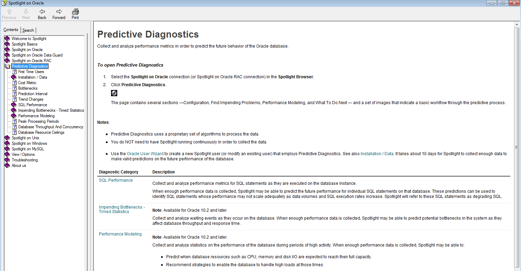This screenshot has width=521, height=271.
Task: Click the book icon beside Spotlight Basics
Action: [7, 44]
